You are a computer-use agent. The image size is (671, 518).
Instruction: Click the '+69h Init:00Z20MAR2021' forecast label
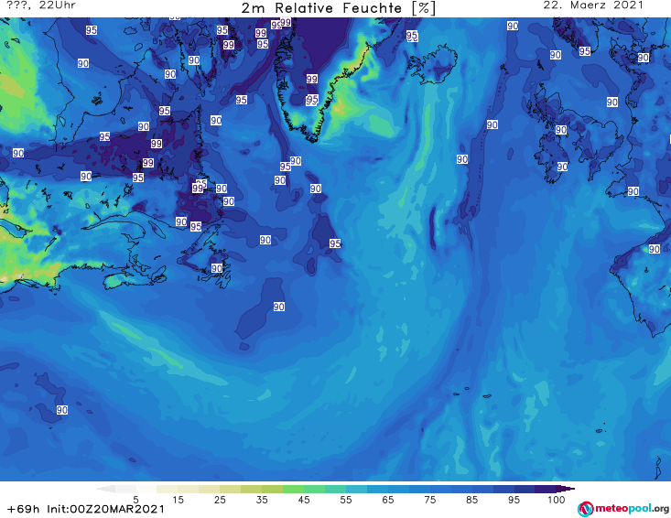coord(86,509)
